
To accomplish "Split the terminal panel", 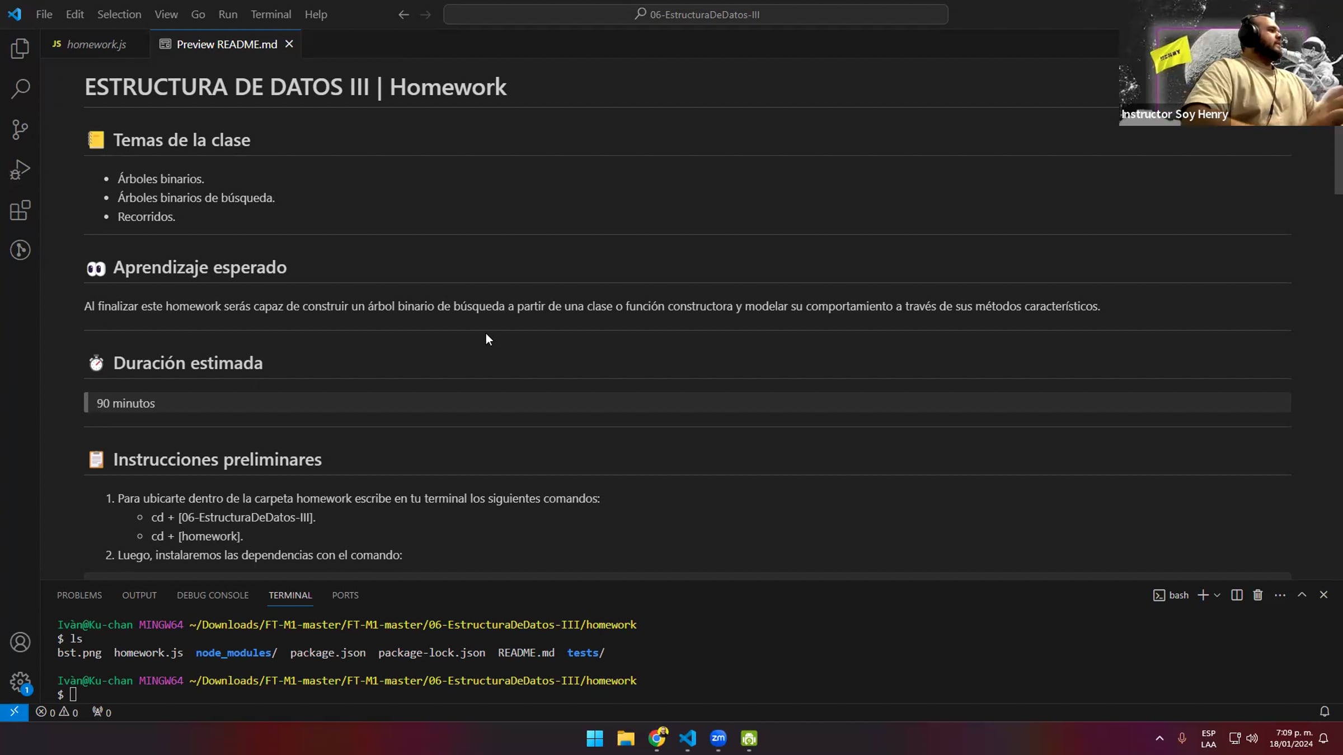I will pos(1237,595).
